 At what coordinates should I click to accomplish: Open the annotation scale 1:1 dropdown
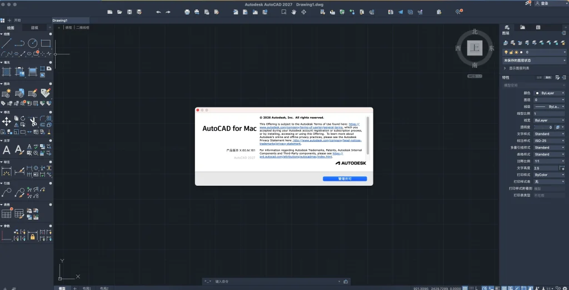[x=550, y=161]
